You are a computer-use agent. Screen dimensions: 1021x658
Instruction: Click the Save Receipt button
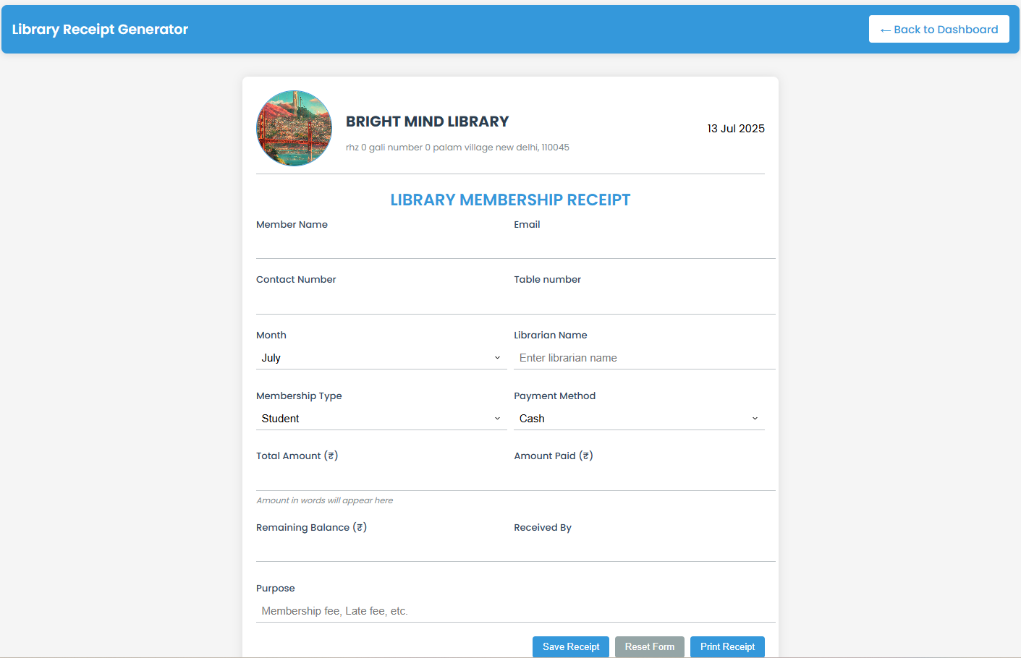pyautogui.click(x=571, y=646)
